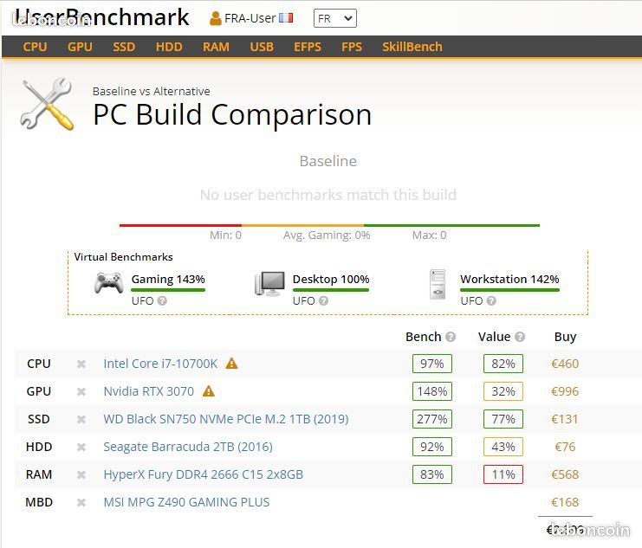
Task: Click the workstation tower icon
Action: tap(438, 284)
